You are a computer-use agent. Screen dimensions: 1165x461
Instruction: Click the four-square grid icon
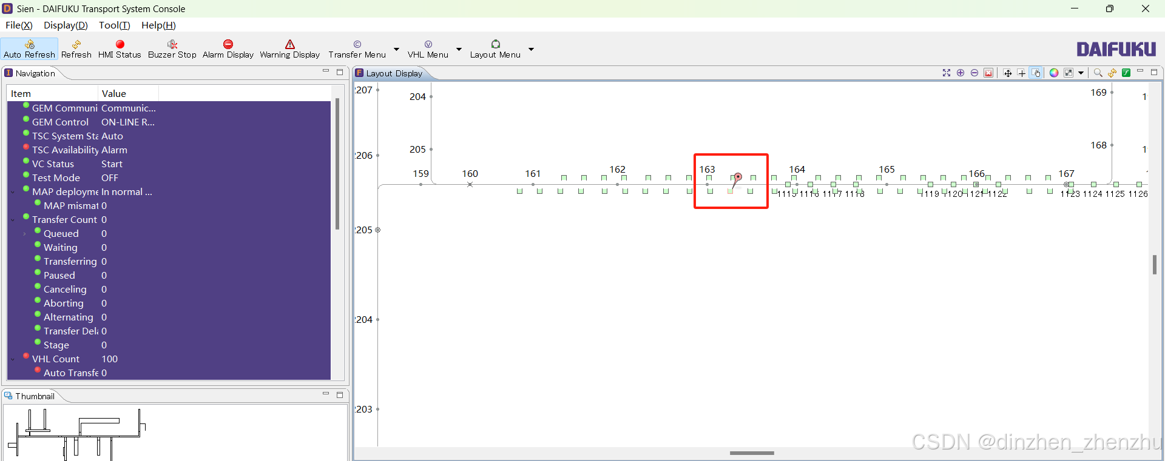(x=1069, y=73)
